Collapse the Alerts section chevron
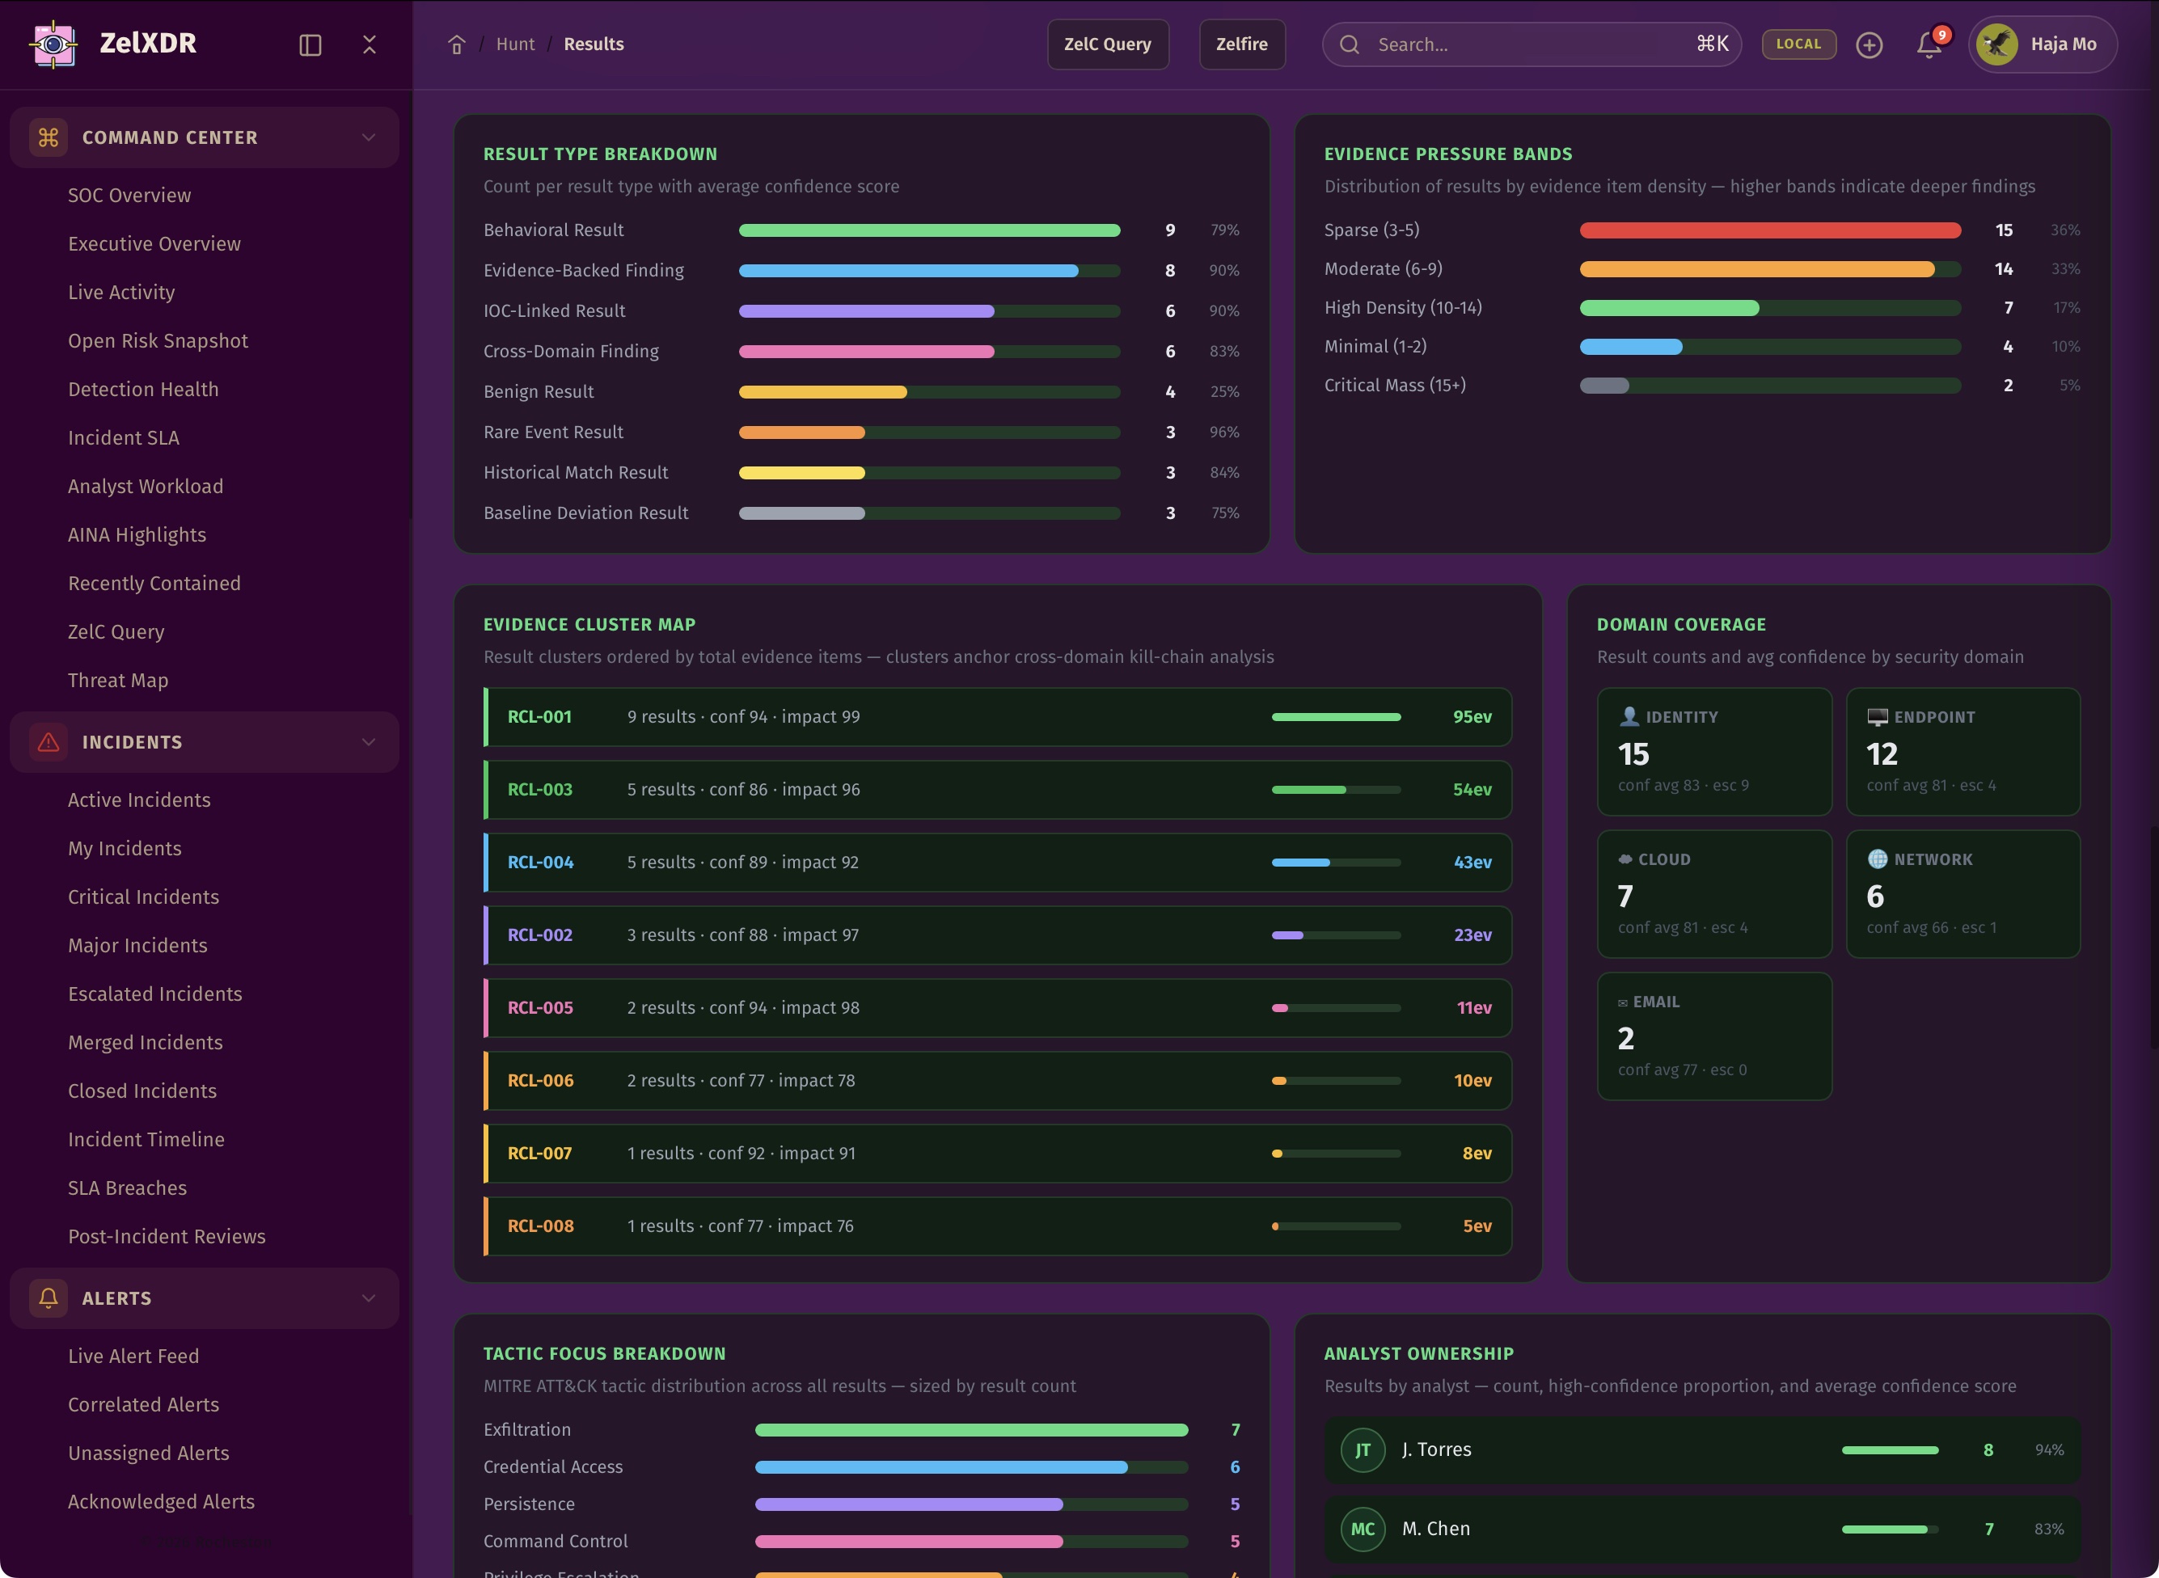Image resolution: width=2159 pixels, height=1578 pixels. tap(369, 1298)
